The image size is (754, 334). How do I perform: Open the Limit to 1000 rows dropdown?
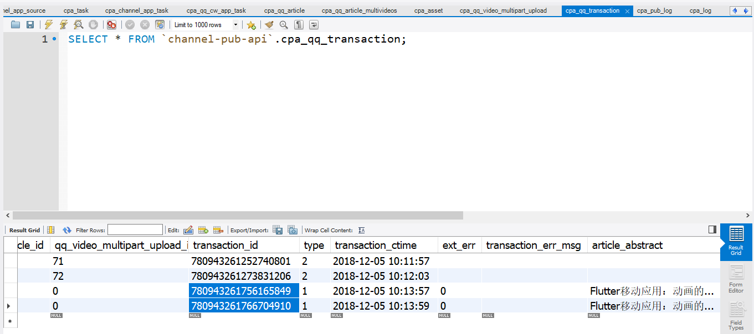click(x=235, y=25)
